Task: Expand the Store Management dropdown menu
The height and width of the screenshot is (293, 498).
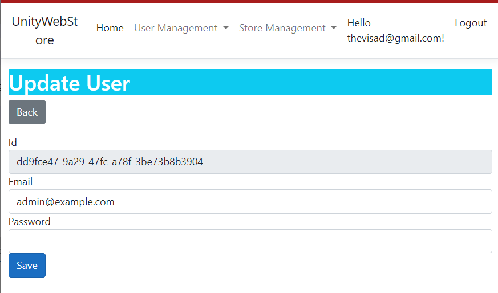Action: pyautogui.click(x=282, y=28)
